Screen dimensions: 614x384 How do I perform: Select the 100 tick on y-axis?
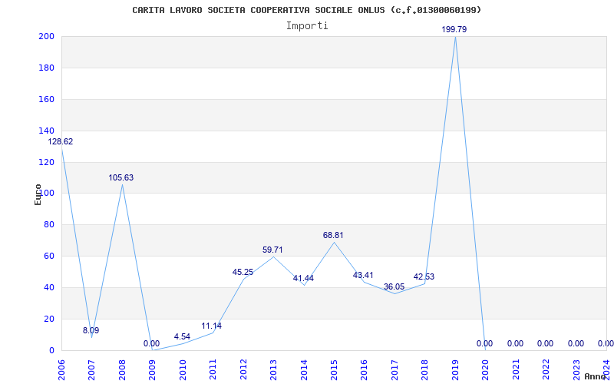pos(46,194)
